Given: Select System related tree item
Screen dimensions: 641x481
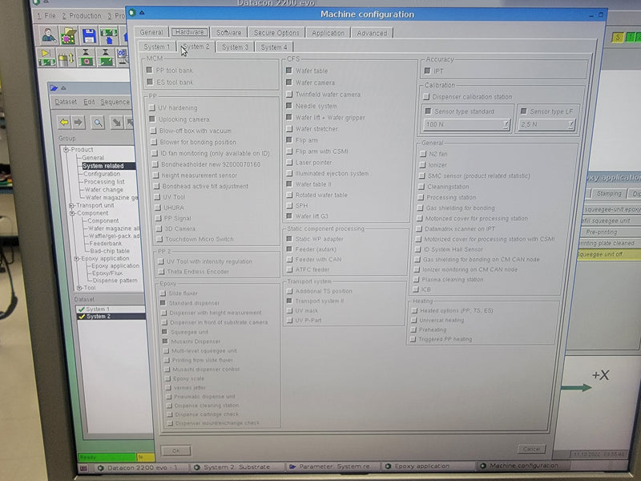Looking at the screenshot, I should [x=103, y=166].
